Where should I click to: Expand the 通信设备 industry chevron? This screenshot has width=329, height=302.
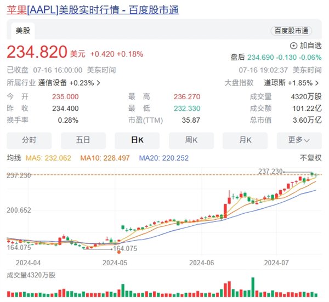click(x=98, y=83)
